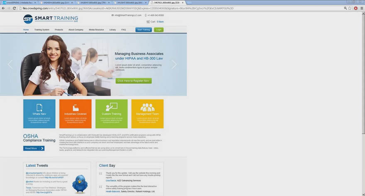Bookmark this page with the star icon
Image resolution: width=365 pixels, height=196 pixels.
coord(350,8)
